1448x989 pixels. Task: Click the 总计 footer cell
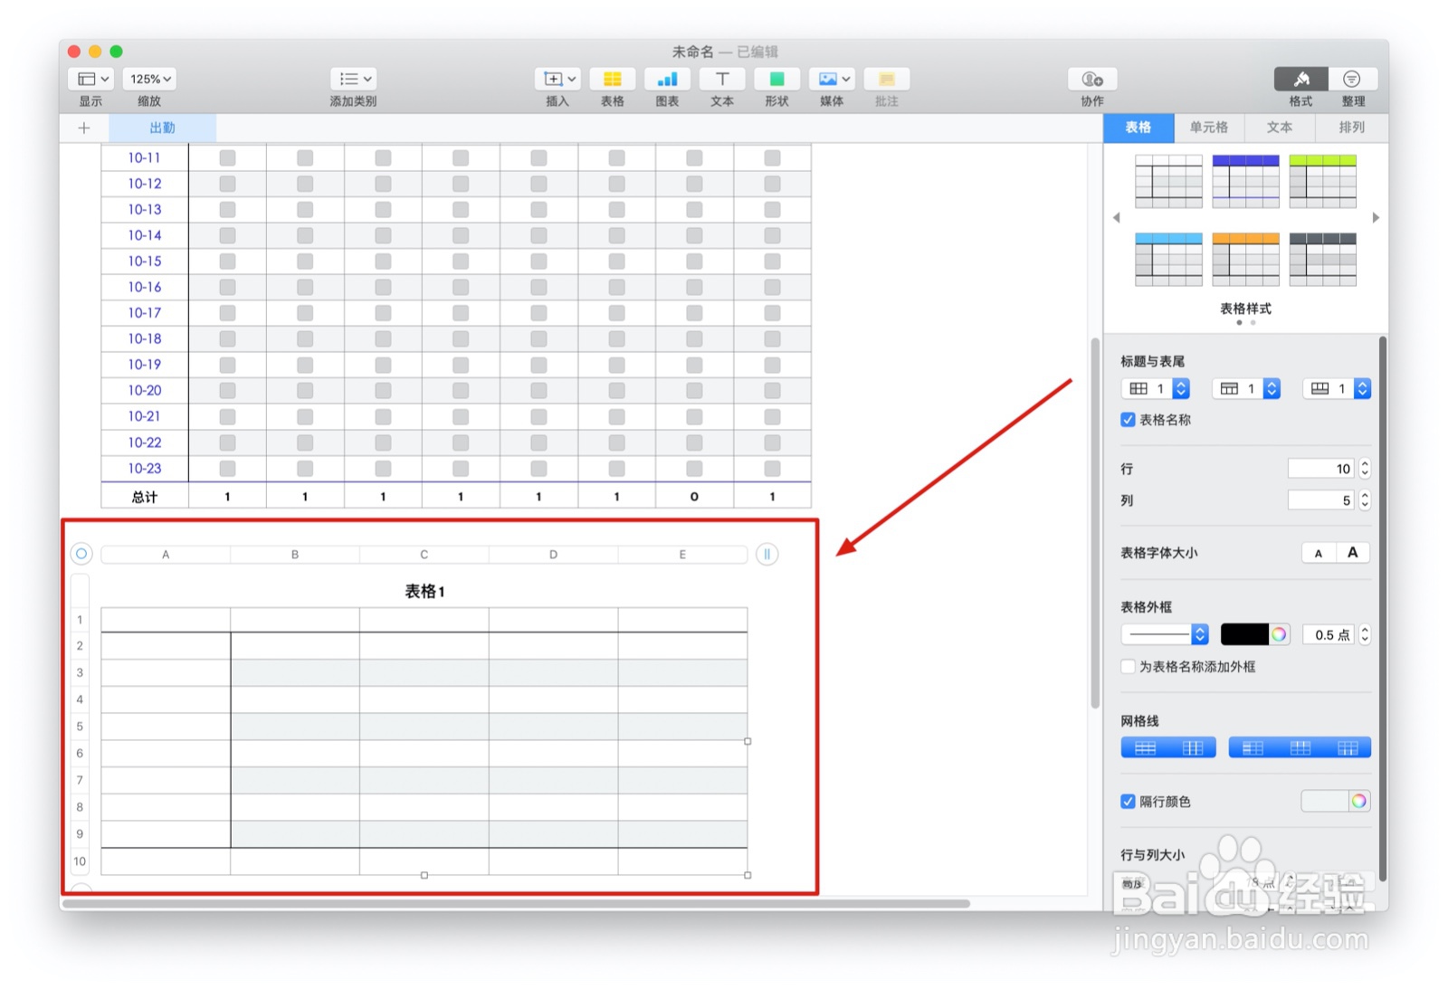pyautogui.click(x=145, y=497)
